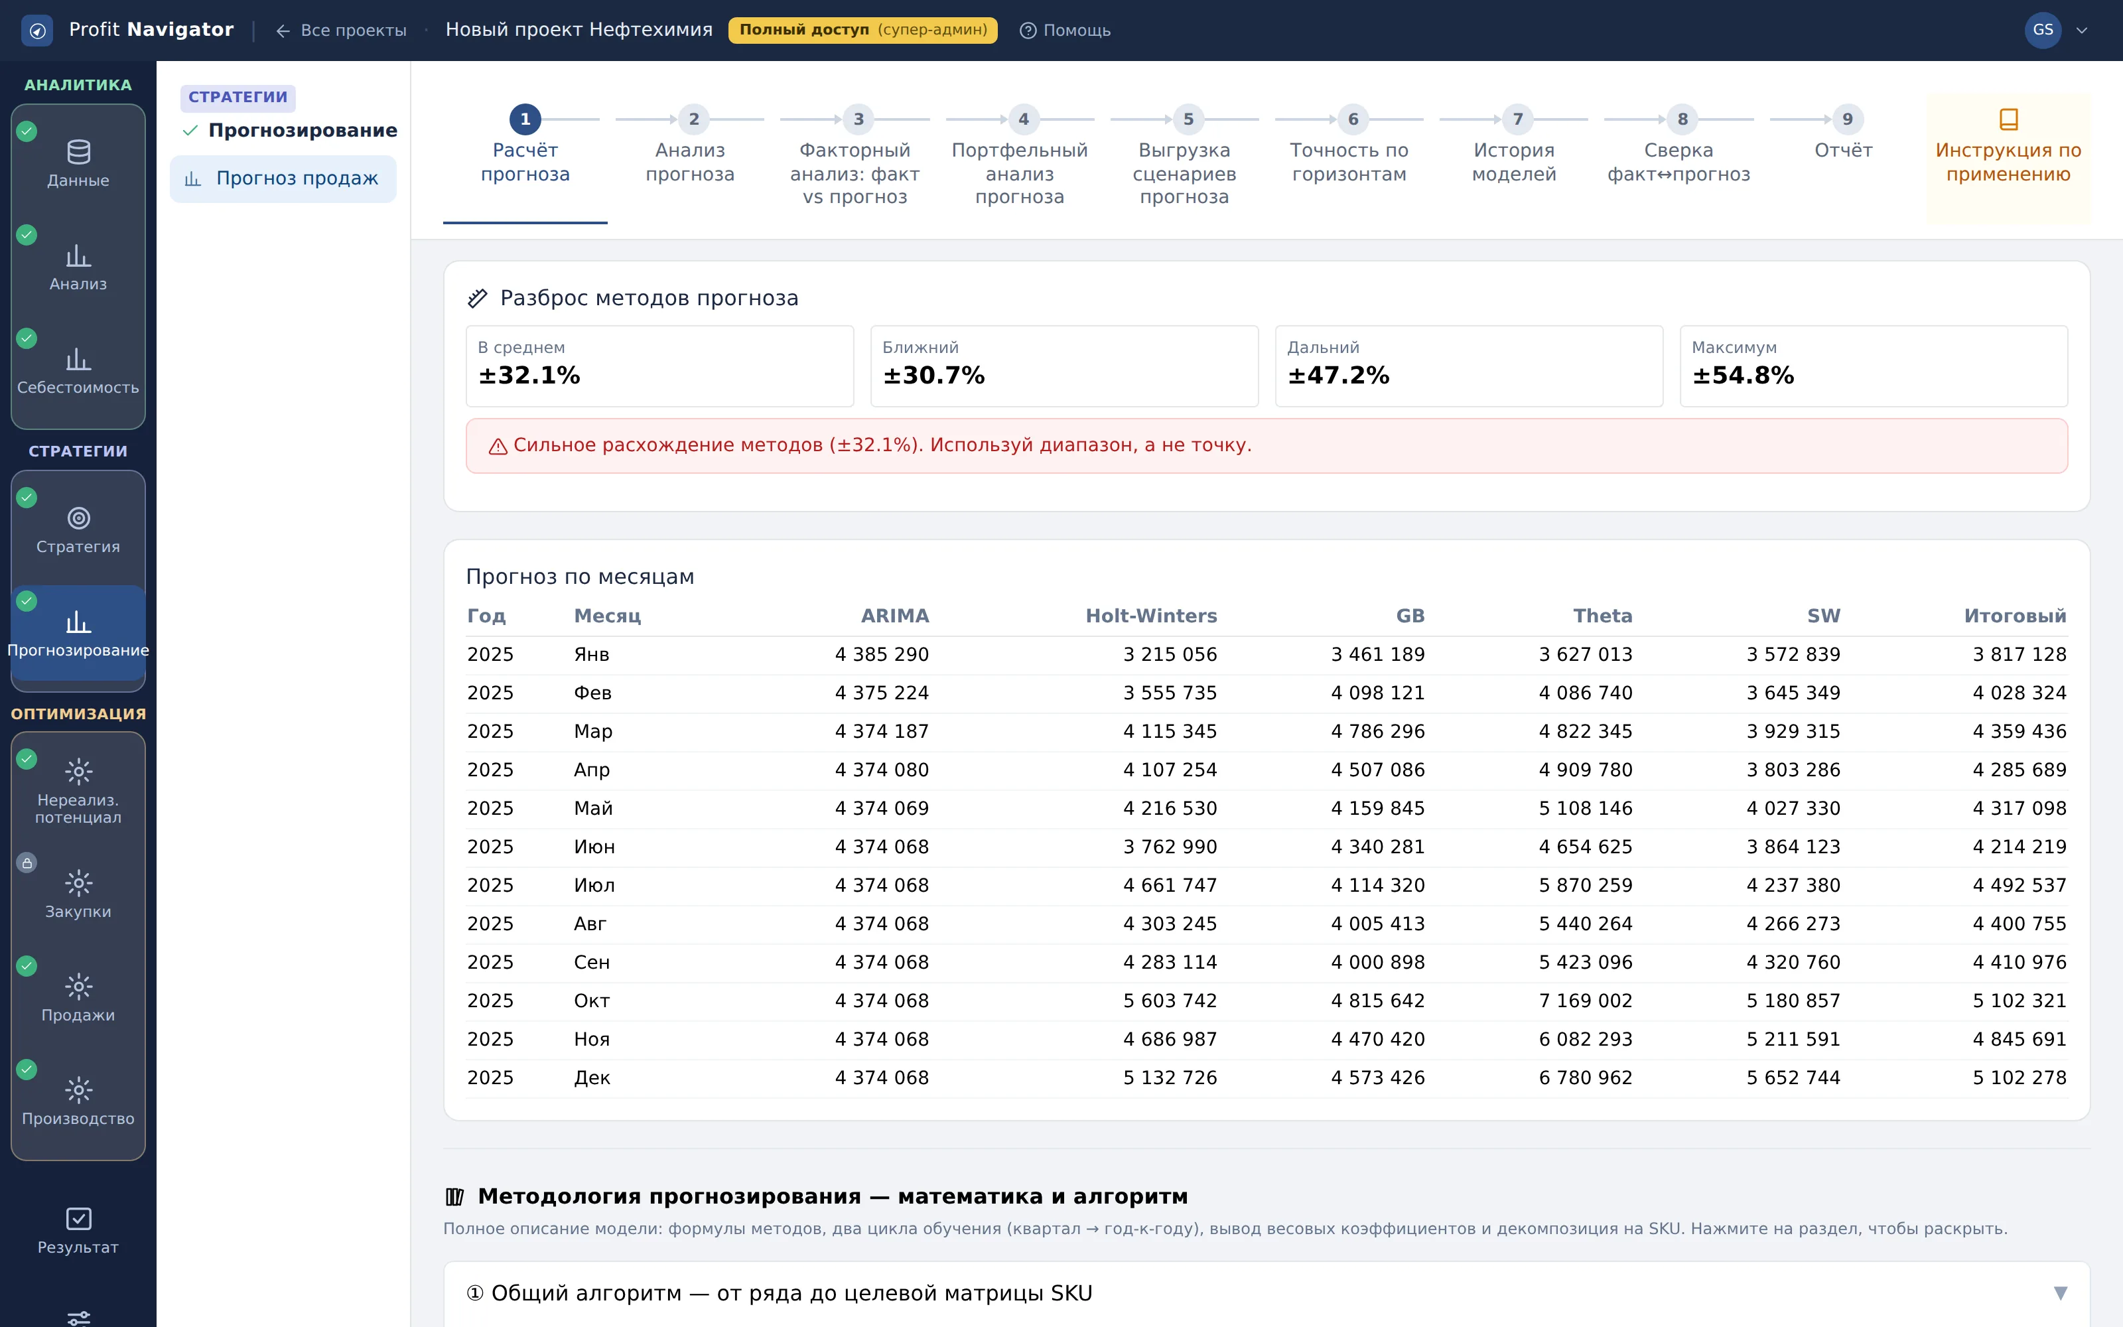2123x1327 pixels.
Task: Open the Результат checkbox icon
Action: coord(79,1218)
